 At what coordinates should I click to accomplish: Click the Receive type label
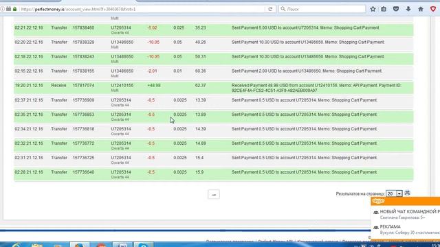[58, 85]
